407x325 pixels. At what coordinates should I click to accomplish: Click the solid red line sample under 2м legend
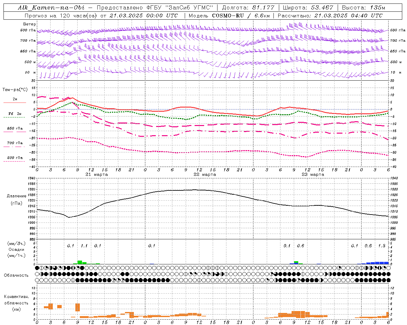click(15, 103)
